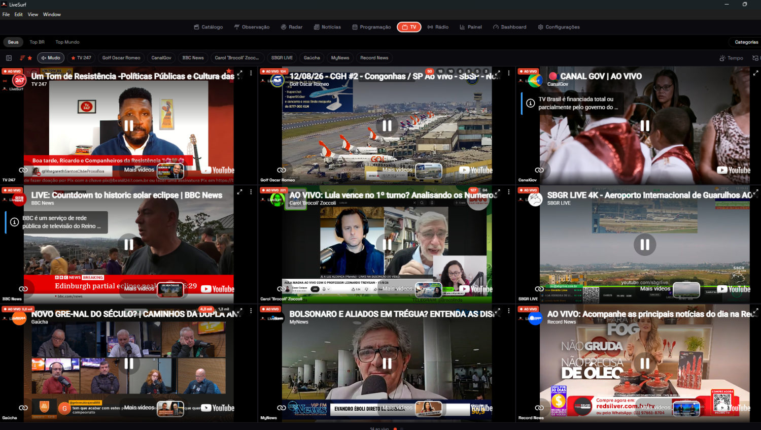Open the Radar section

[292, 27]
